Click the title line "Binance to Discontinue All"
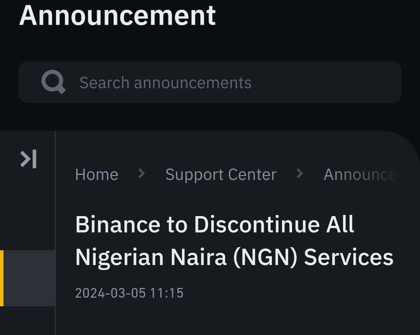This screenshot has height=335, width=420. coord(215,224)
